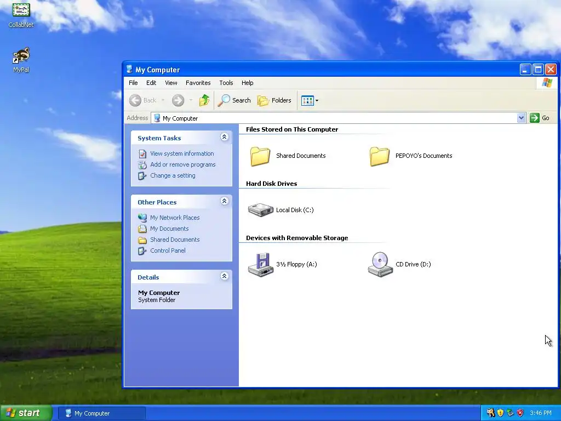Open the CollabNet desktop icon
561x421 pixels.
[21, 14]
